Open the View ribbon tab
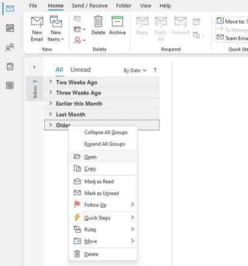Viewport: 248px width, 266px height. click(x=146, y=5)
